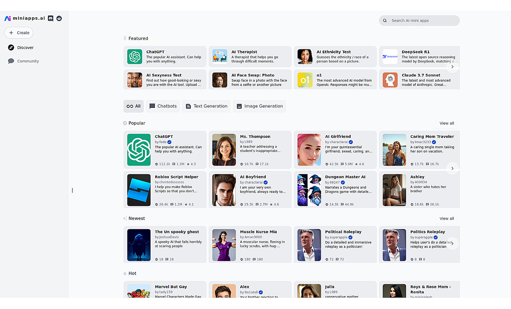511x309 pixels.
Task: Click the 4.3 star rating on ChatGPT
Action: (x=191, y=164)
